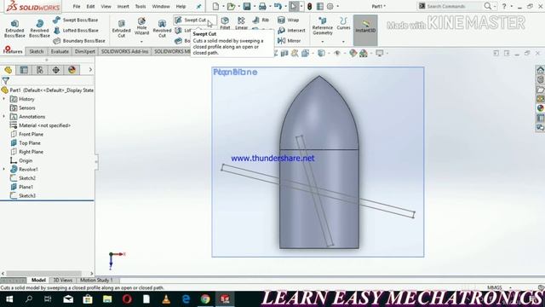Open Reference Geometry tool

click(322, 26)
